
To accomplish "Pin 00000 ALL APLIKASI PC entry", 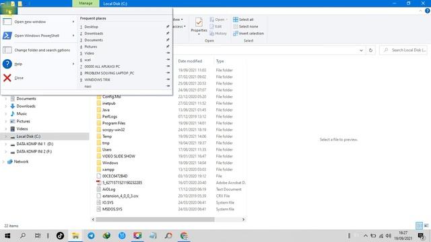I will 168,66.
